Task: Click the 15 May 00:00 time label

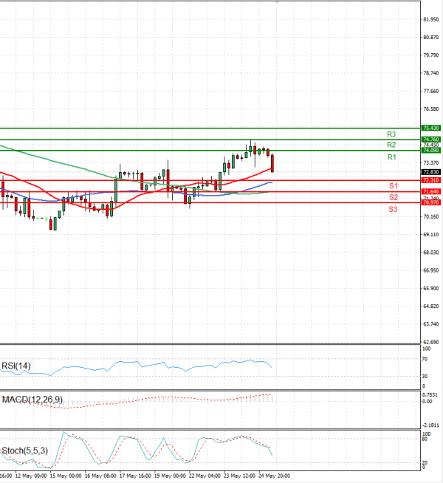Action: point(66,476)
